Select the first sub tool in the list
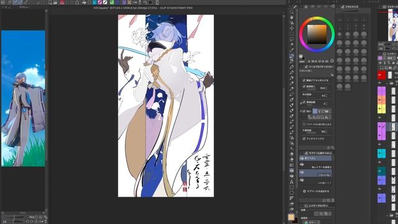Screen dimensions: 398x224 [315, 158]
